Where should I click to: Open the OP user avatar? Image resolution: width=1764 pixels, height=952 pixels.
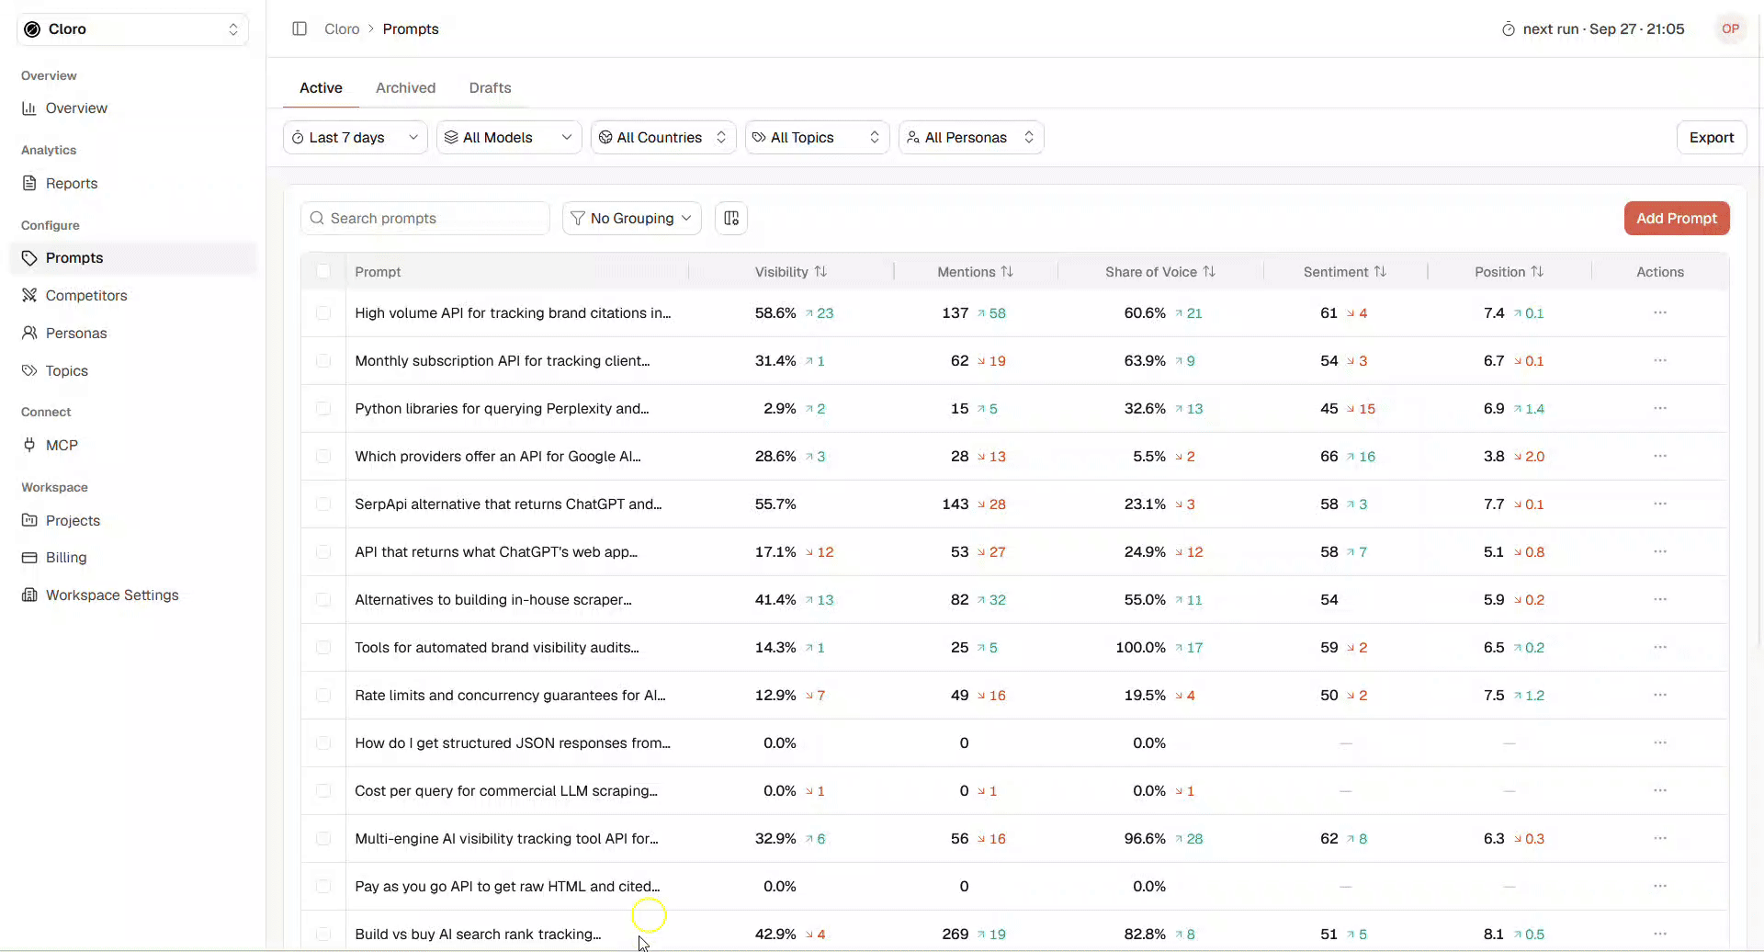click(1730, 28)
